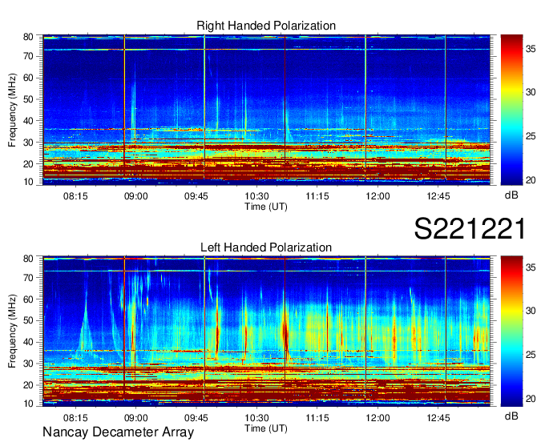The image size is (545, 442).
Task: Click 12:00 time tick of Right Handed plot
Action: click(377, 196)
